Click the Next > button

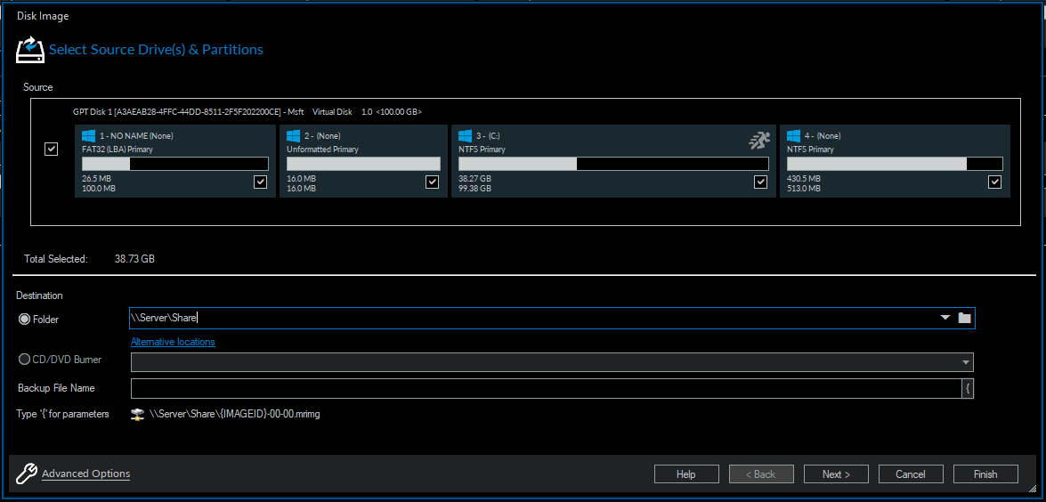(836, 474)
